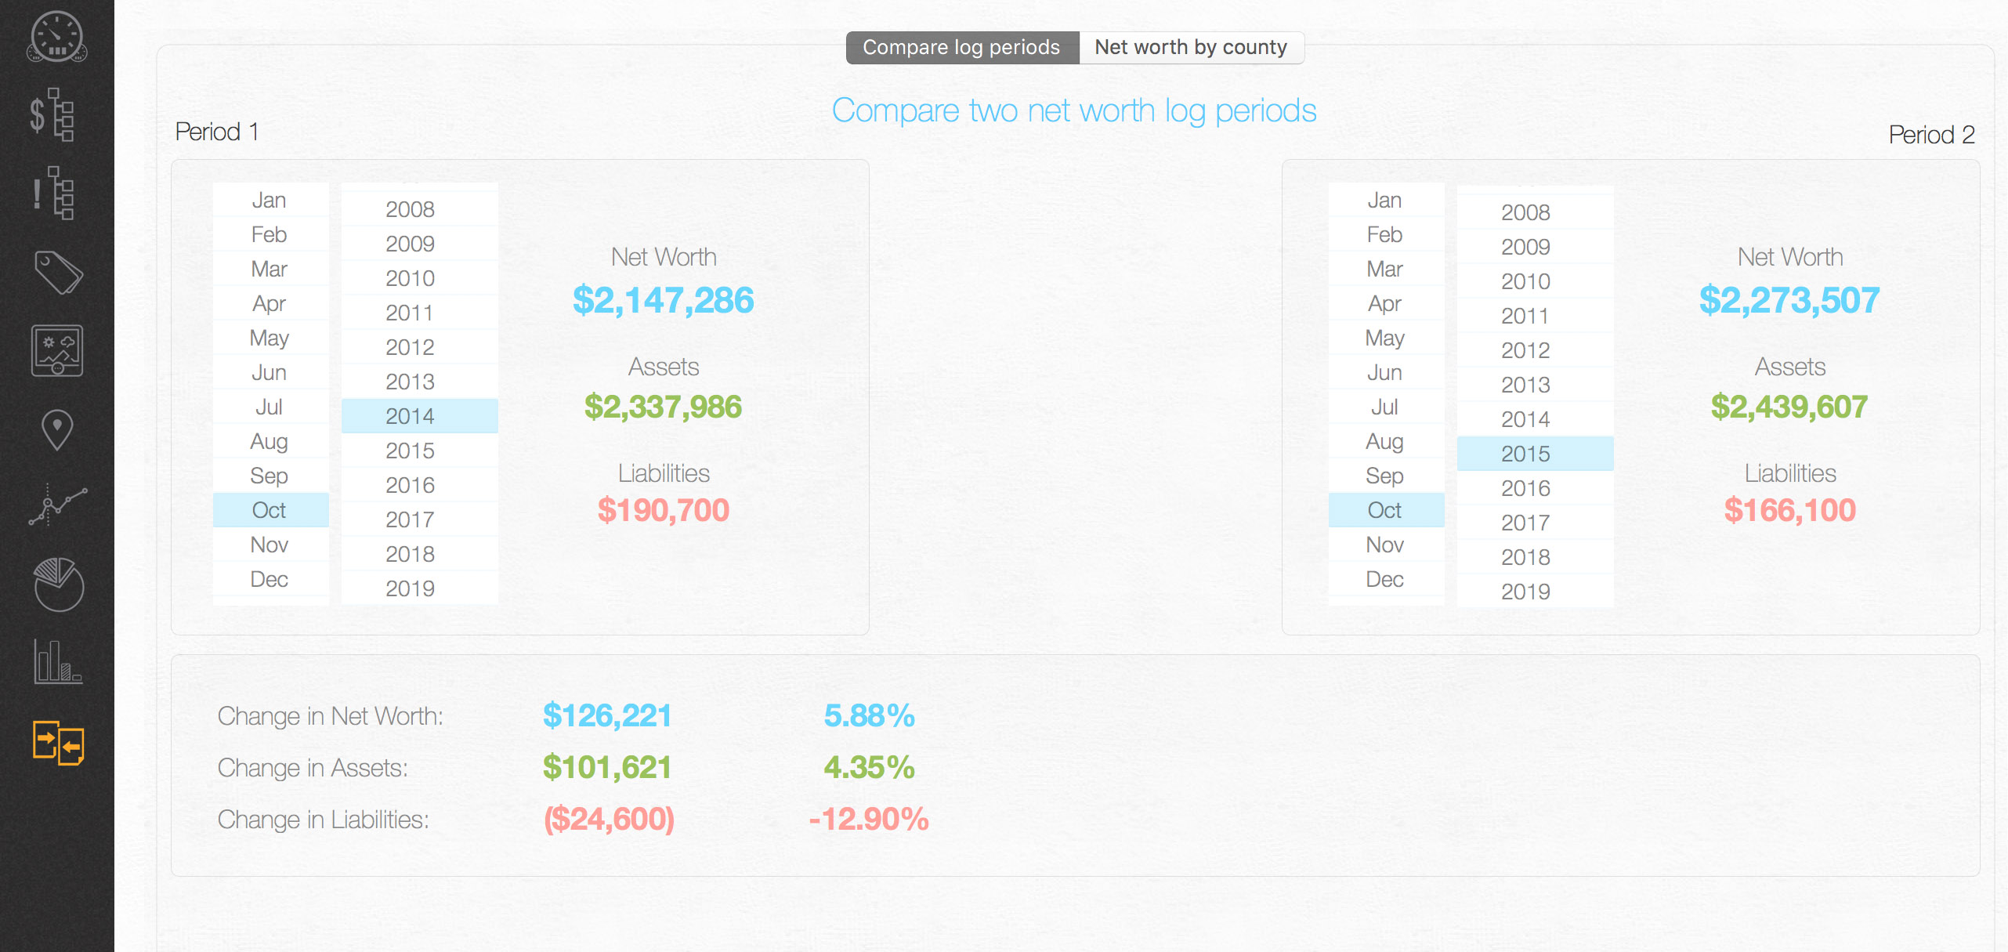Image resolution: width=2008 pixels, height=952 pixels.
Task: Click highlighted Oct in Period 1 months
Action: pos(270,510)
